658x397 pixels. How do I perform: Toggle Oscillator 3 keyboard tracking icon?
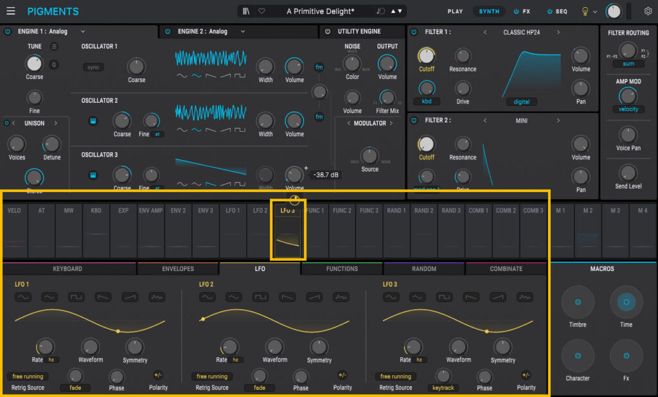coord(93,175)
